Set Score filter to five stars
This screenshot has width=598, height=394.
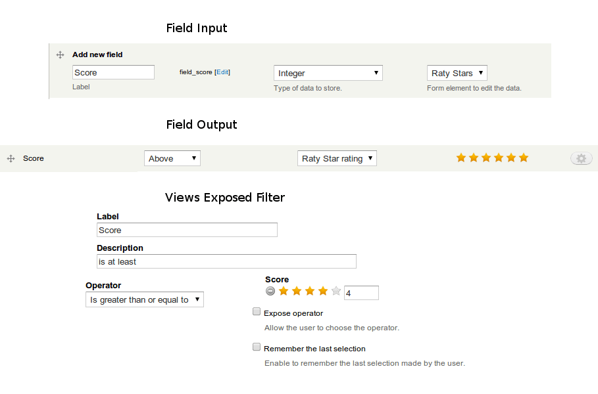point(336,291)
